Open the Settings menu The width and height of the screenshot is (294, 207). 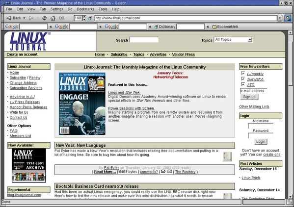click(56, 9)
